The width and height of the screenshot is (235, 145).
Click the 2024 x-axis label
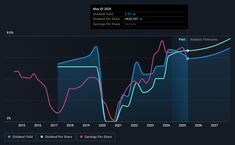pos(166,125)
